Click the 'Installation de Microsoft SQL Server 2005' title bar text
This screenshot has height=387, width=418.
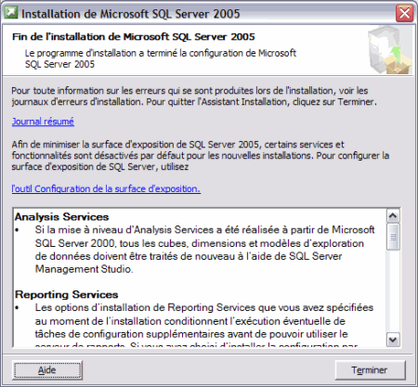pos(131,14)
